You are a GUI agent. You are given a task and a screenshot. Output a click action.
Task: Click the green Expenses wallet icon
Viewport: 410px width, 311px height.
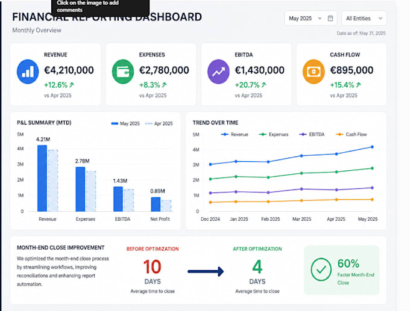click(x=123, y=72)
